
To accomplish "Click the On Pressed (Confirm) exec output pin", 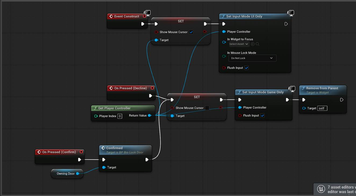I will click(x=80, y=160).
